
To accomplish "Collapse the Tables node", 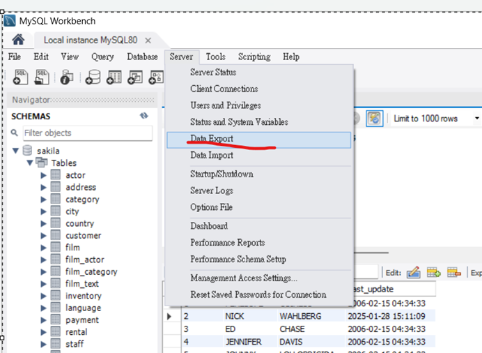I will [30, 163].
